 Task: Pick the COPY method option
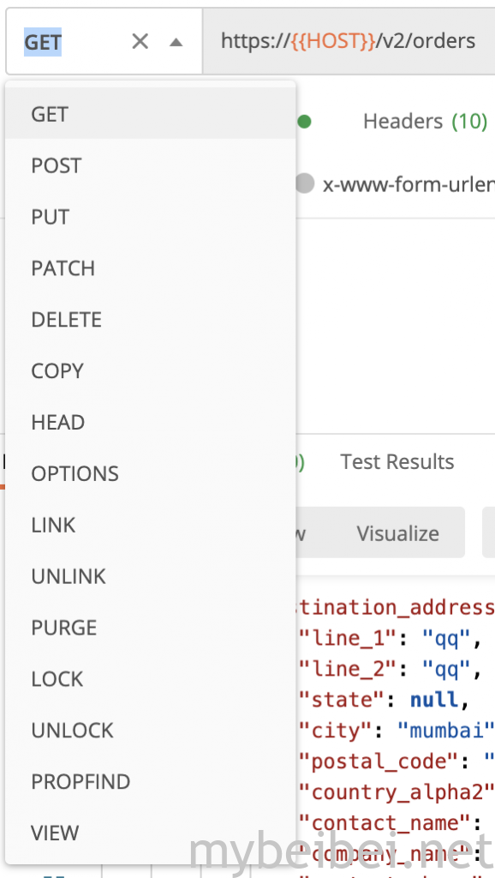151,371
